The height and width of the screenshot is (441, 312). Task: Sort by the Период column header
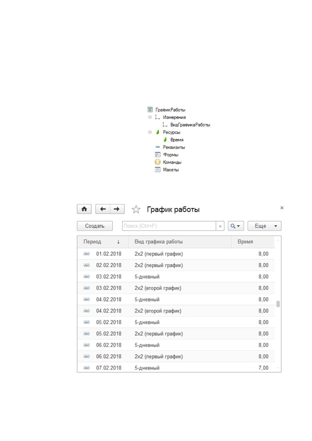[x=103, y=242]
